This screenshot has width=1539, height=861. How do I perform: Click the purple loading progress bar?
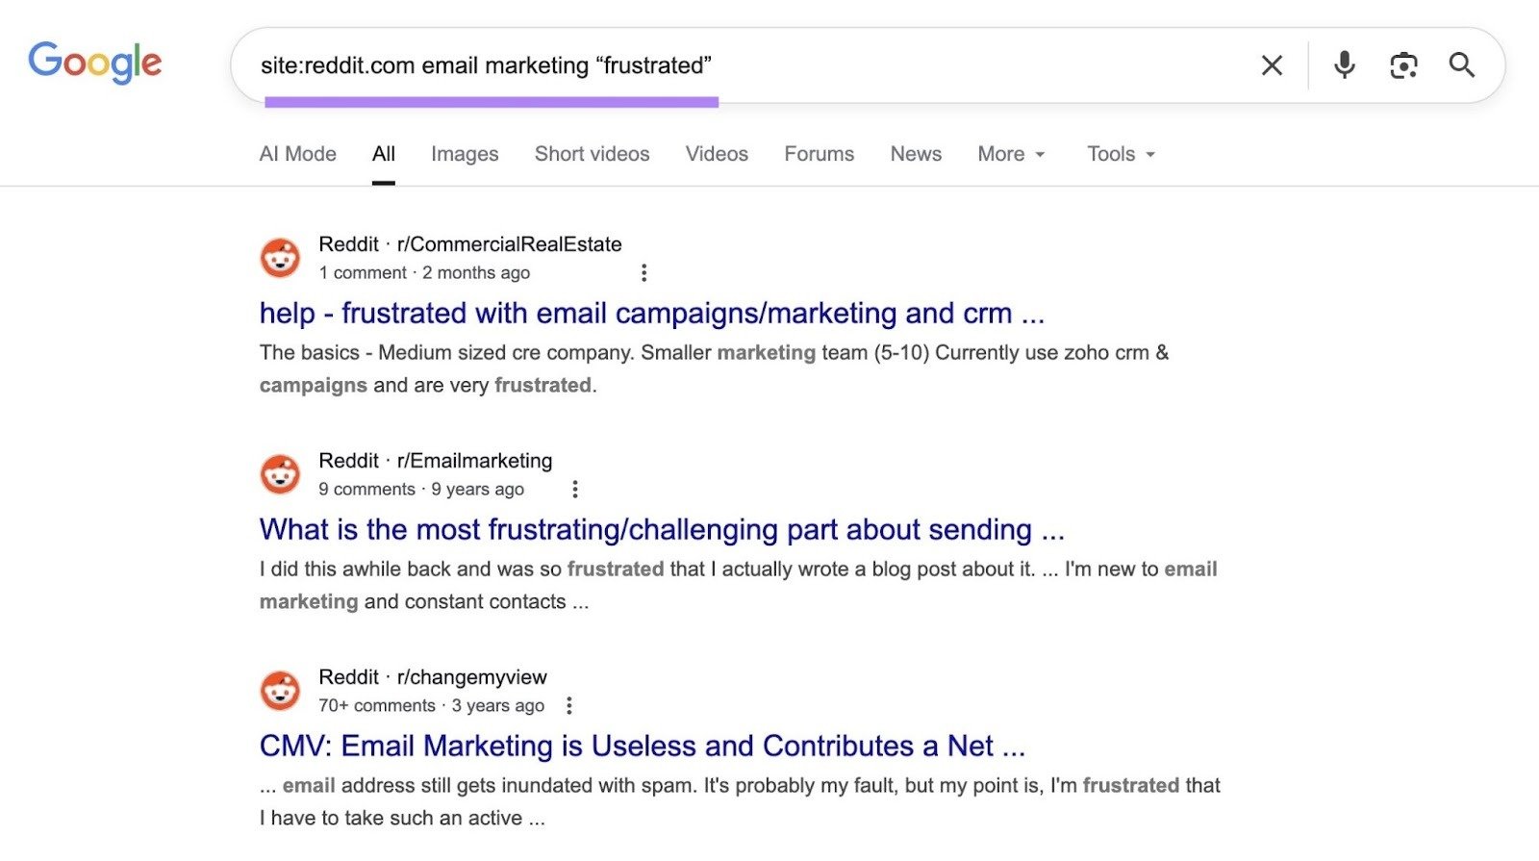point(491,100)
